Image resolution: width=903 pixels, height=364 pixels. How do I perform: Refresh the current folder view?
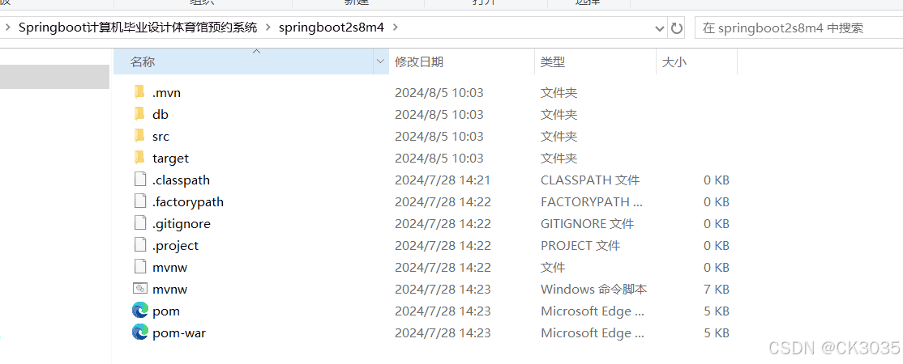(676, 28)
